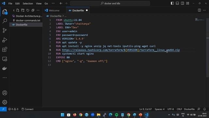Open the Docker view in activity bar

(x=5, y=69)
